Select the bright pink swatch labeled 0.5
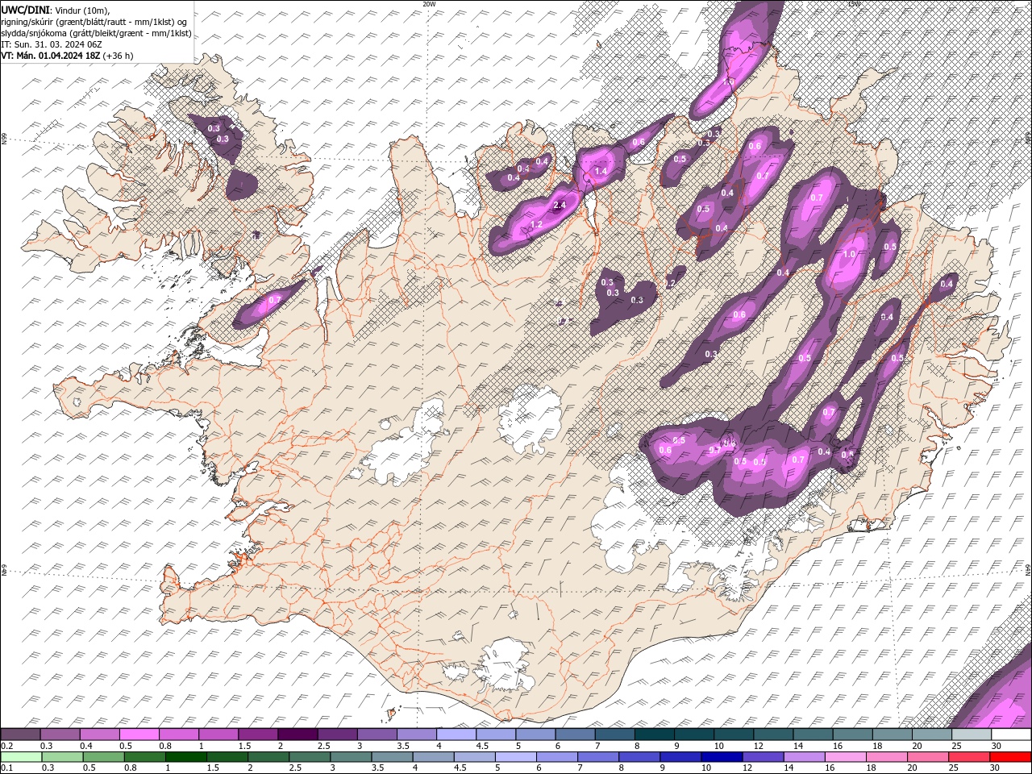 point(139,734)
